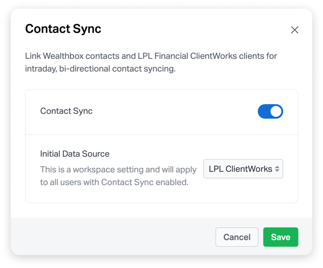This screenshot has height=268, width=323.
Task: Click the "Initial Data Source" label
Action: point(75,154)
